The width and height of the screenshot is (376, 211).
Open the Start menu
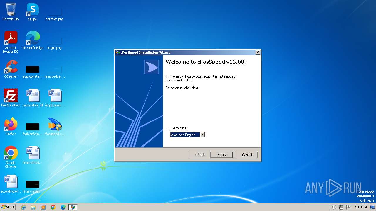click(8, 207)
